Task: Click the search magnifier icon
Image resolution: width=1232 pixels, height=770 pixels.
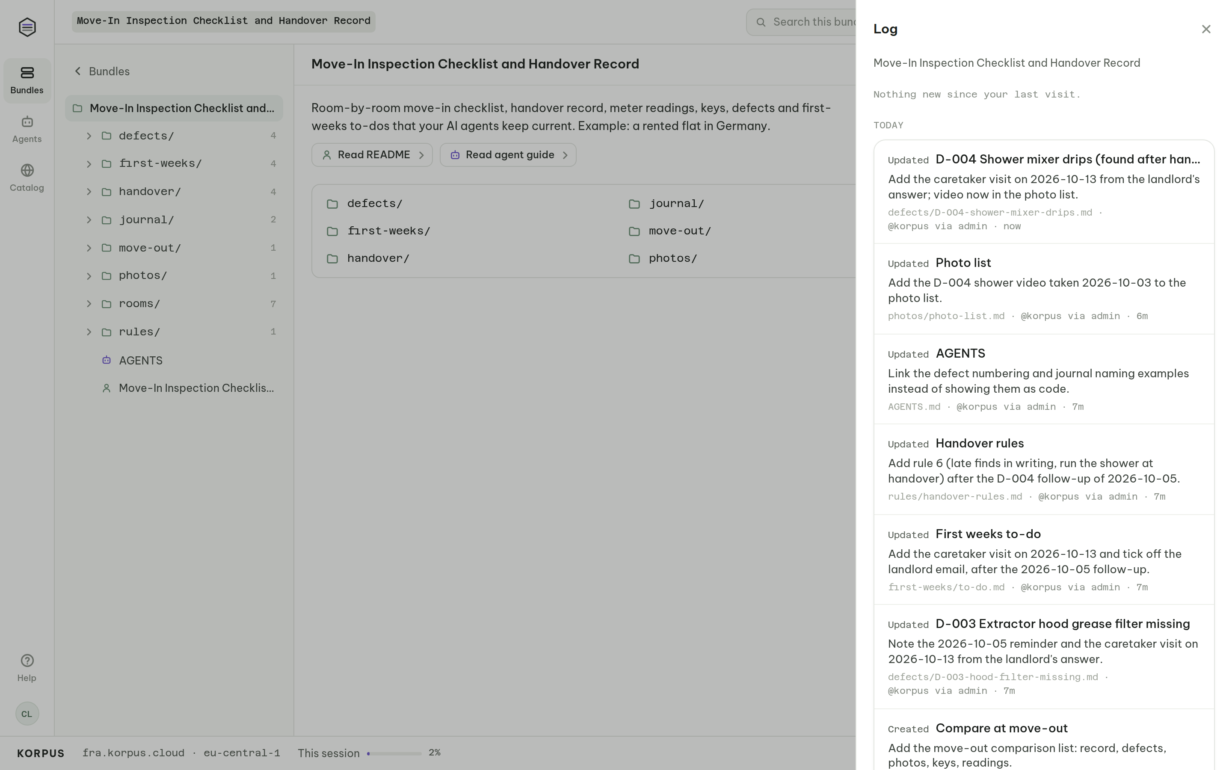Action: click(761, 22)
